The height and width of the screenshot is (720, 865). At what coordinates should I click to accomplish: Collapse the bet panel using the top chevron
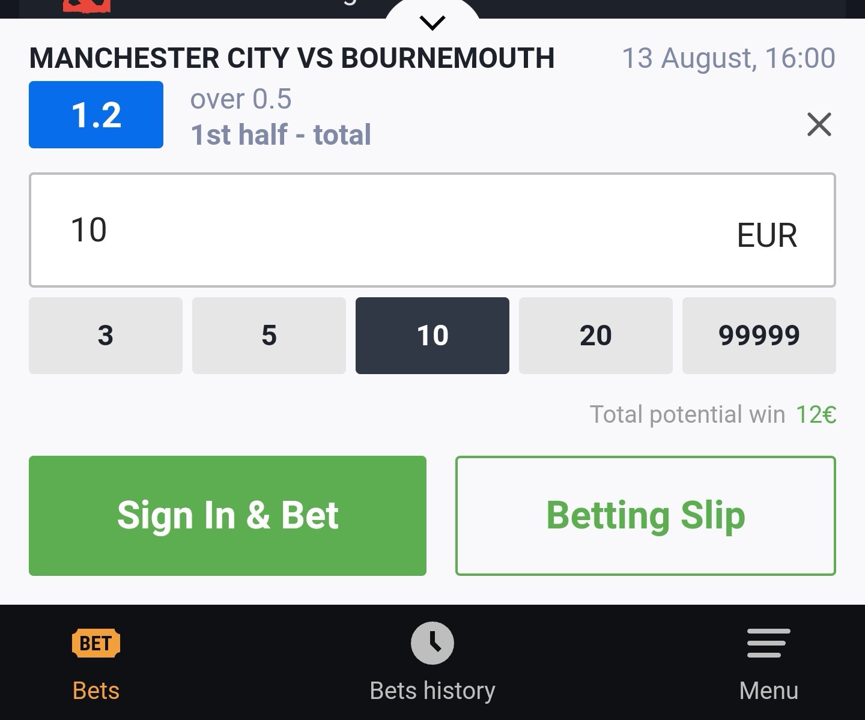[x=432, y=23]
